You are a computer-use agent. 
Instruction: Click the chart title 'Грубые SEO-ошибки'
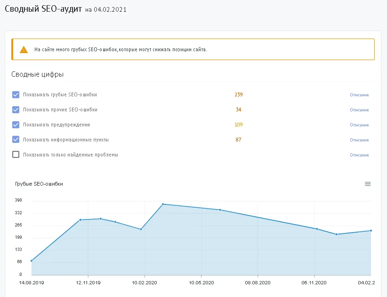(x=39, y=184)
